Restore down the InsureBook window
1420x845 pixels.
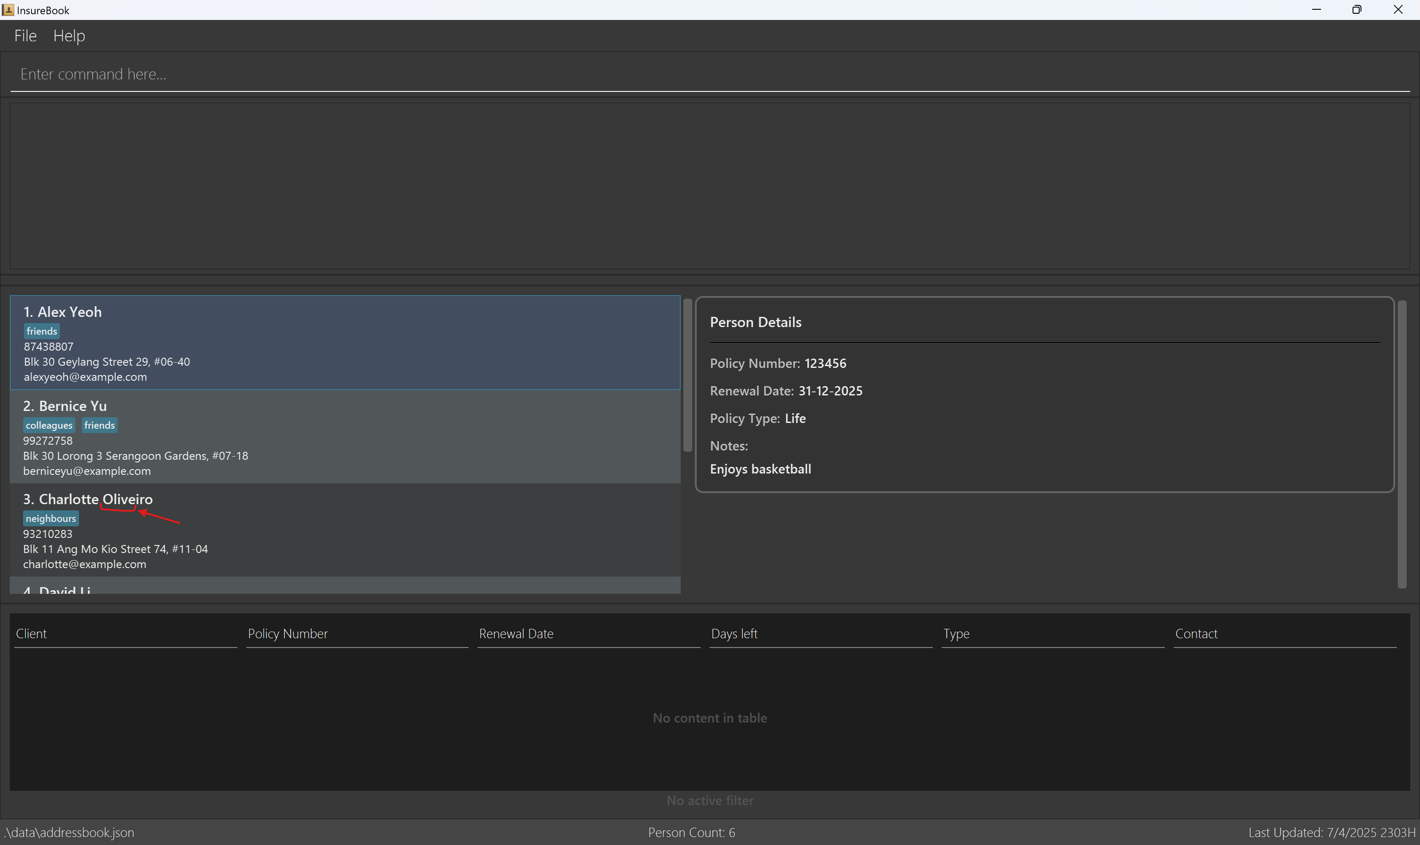[1357, 10]
